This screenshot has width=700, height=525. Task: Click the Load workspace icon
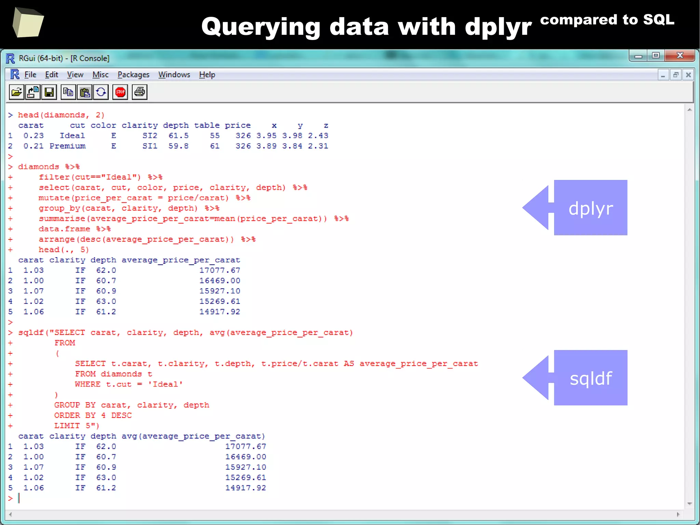coord(33,92)
